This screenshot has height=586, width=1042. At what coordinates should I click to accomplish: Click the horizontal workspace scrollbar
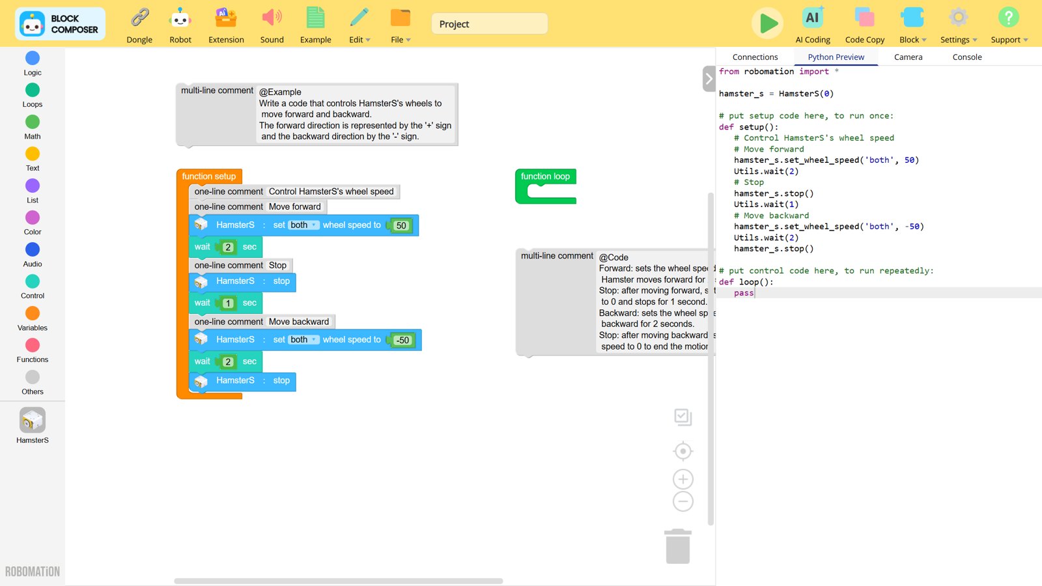click(x=339, y=581)
